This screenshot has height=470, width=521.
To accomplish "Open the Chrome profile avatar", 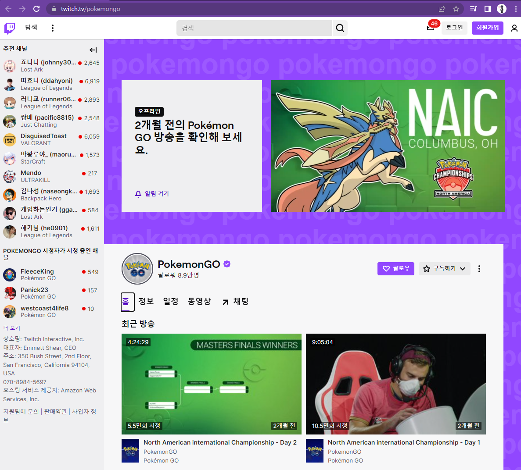I will pyautogui.click(x=501, y=9).
